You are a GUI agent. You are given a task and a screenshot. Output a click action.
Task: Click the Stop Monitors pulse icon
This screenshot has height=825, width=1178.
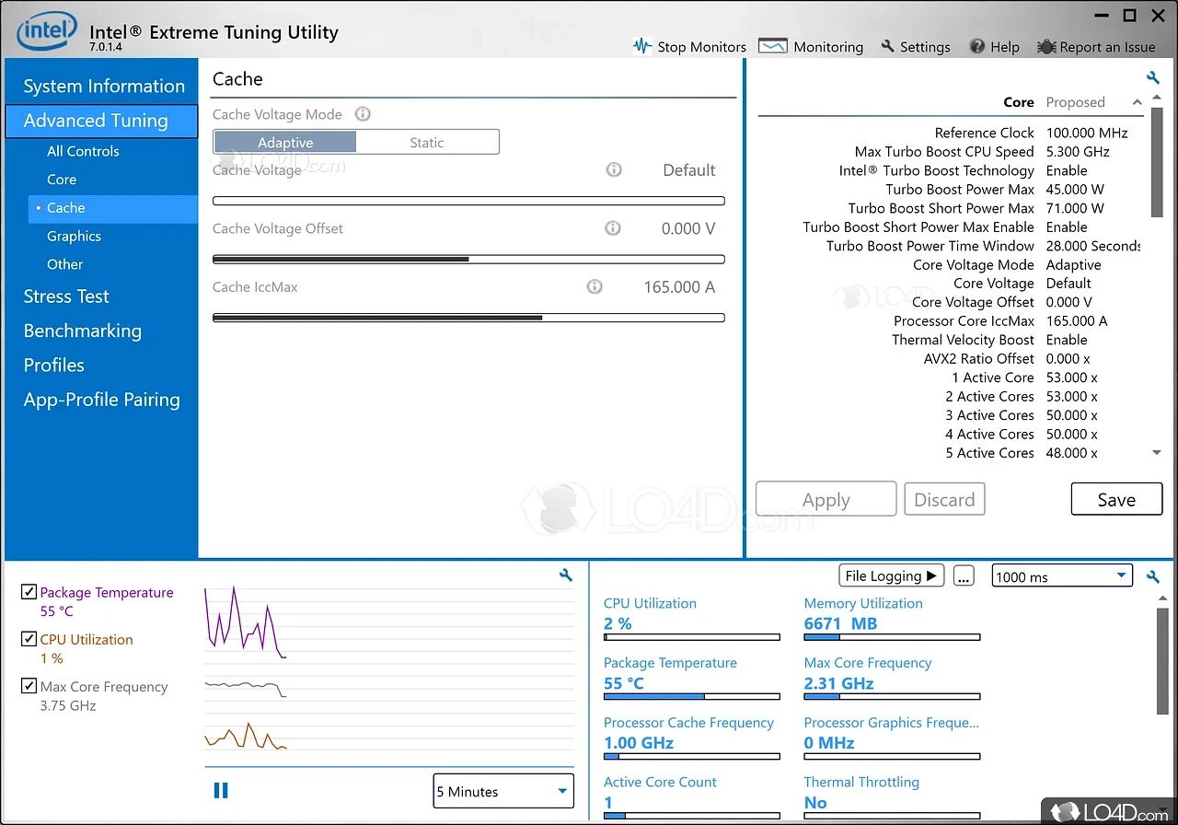point(642,46)
